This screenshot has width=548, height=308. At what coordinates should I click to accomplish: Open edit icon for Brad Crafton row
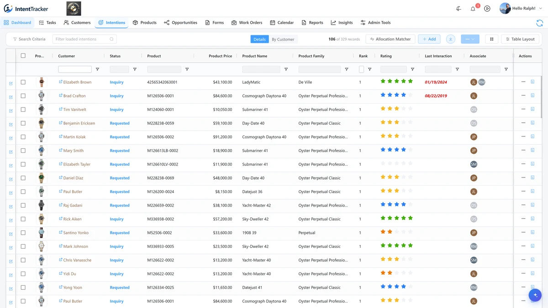tap(11, 97)
